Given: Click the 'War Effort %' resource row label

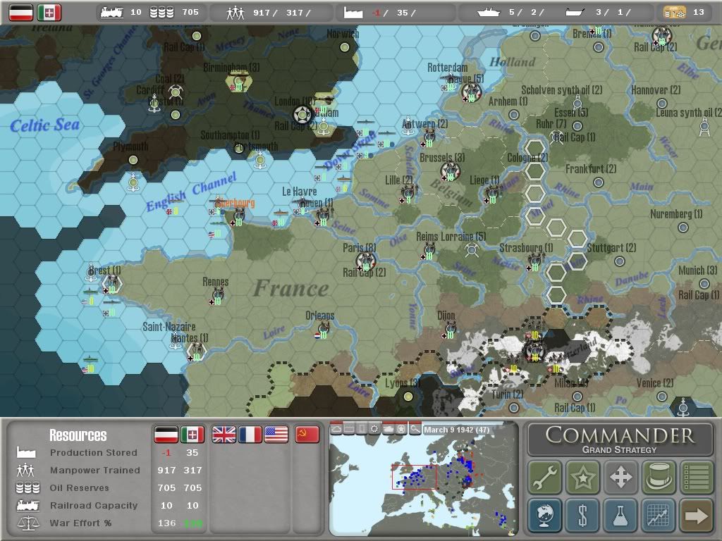Looking at the screenshot, I should (80, 523).
